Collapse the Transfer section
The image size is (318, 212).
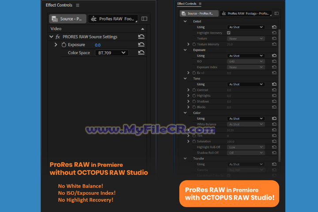click(185, 158)
